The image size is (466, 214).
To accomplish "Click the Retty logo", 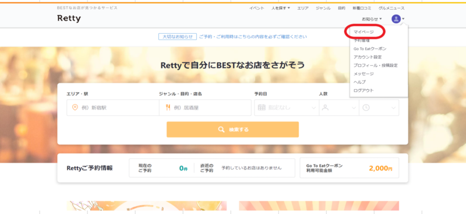I will 69,18.
